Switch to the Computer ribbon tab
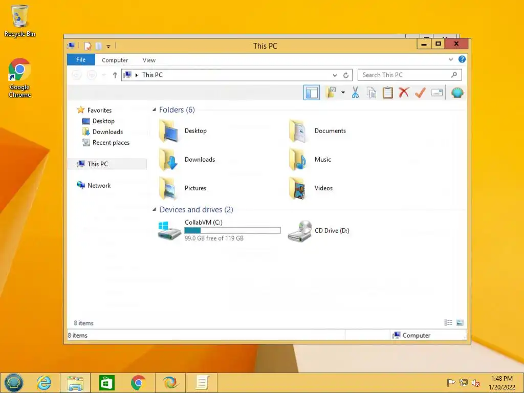Image resolution: width=524 pixels, height=393 pixels. 115,60
